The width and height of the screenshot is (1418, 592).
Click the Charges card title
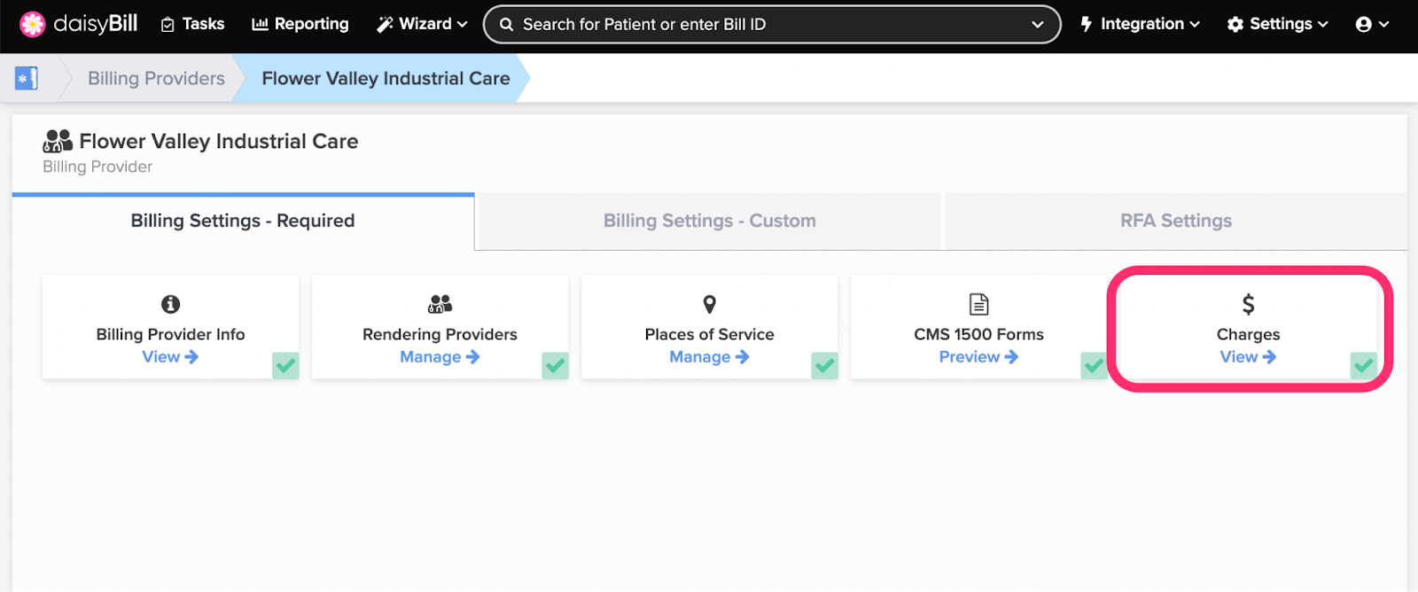click(1249, 334)
